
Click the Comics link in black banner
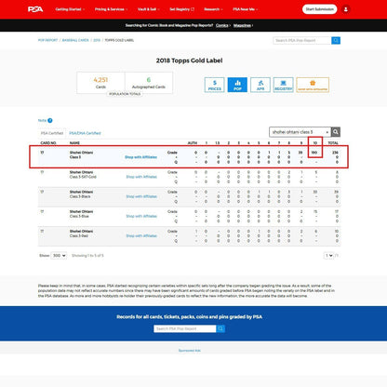(x=222, y=25)
